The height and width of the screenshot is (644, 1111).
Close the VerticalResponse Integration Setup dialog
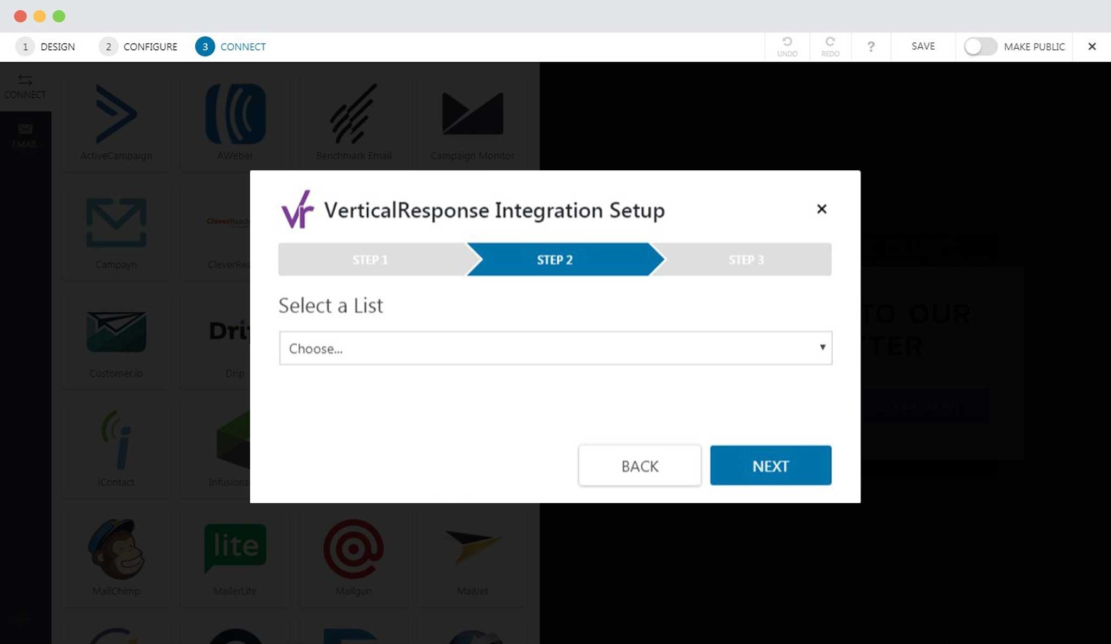click(822, 209)
